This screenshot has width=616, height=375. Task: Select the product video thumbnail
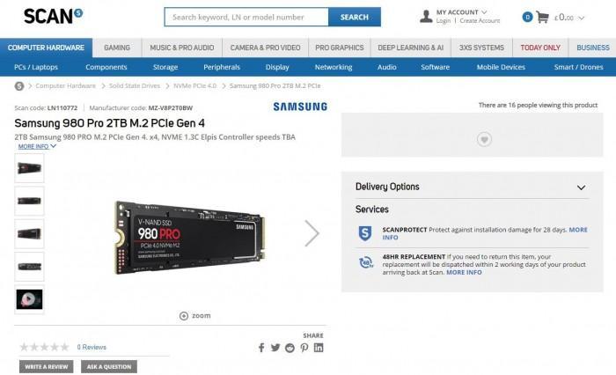click(29, 299)
